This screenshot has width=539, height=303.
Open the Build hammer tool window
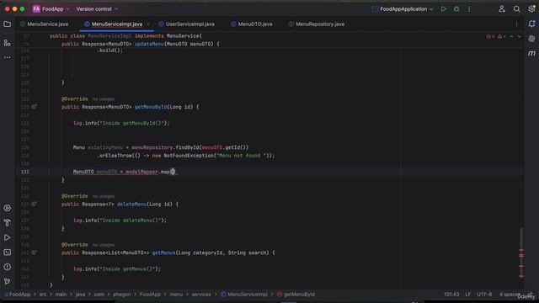point(8,223)
